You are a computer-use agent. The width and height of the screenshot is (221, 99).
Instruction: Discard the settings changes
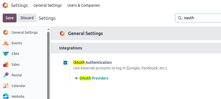point(27,18)
